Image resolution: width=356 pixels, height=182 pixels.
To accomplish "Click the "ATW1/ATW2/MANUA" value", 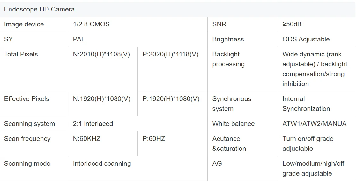I will pos(314,124).
